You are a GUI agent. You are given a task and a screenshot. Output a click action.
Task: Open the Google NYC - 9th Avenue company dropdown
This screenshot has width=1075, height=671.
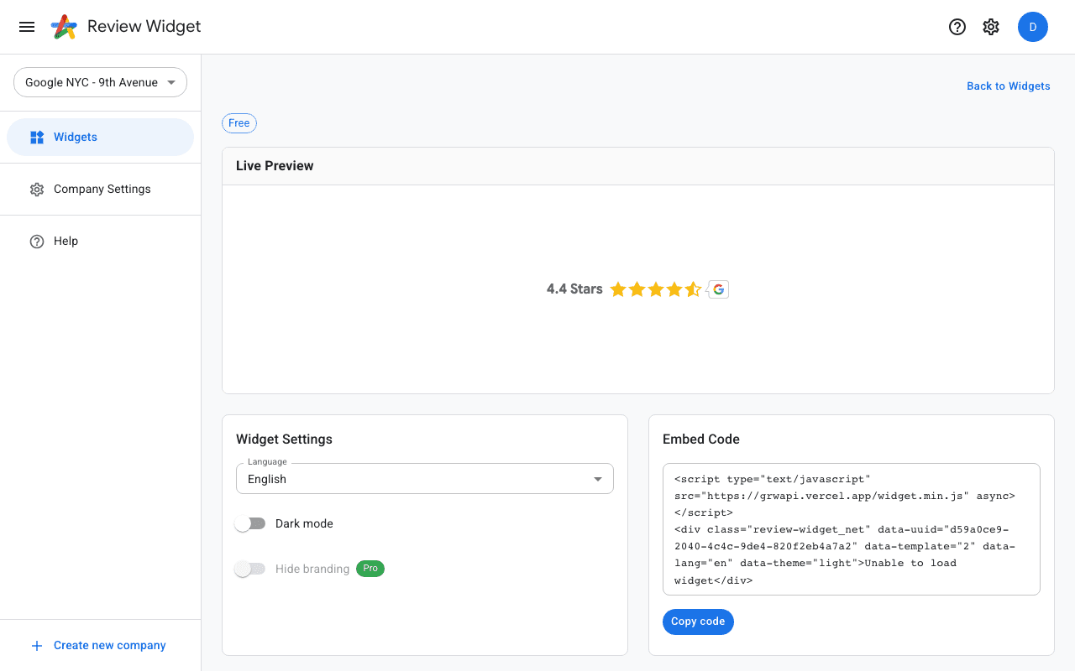tap(100, 82)
